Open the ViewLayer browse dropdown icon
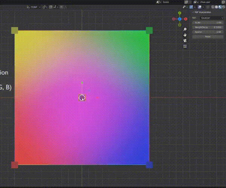The width and height of the screenshot is (226, 188). coord(196,2)
